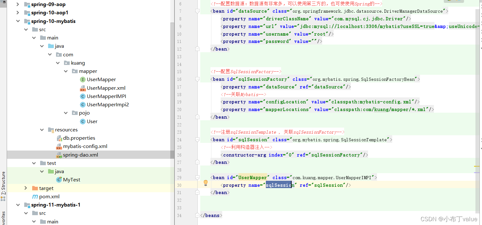The image size is (482, 225).
Task: Click the spring-10-mybatis module icon
Action: click(27, 21)
